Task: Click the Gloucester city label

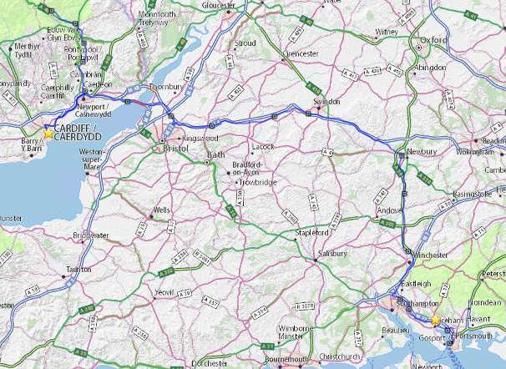Action: [219, 6]
